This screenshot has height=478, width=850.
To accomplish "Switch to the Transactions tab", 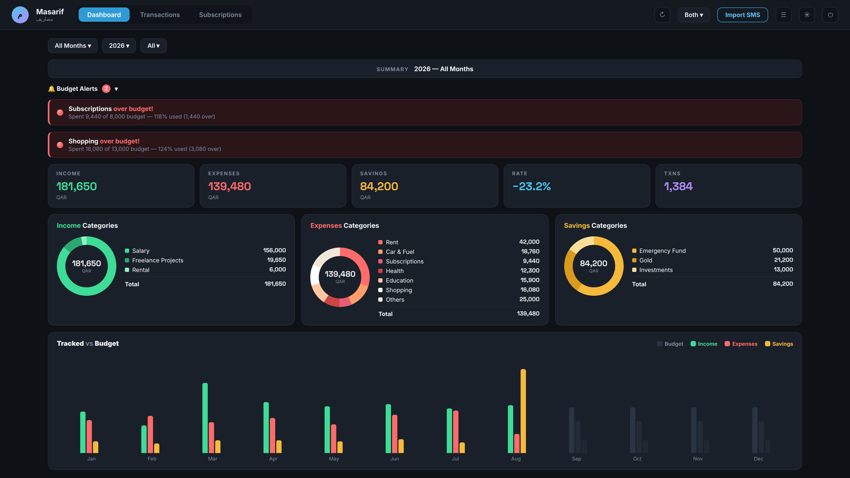I will tap(160, 15).
